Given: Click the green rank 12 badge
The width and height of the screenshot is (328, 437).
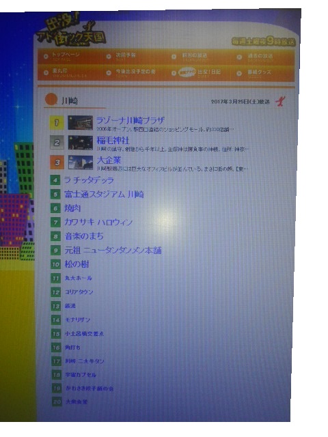Looking at the screenshot, I should [x=56, y=292].
